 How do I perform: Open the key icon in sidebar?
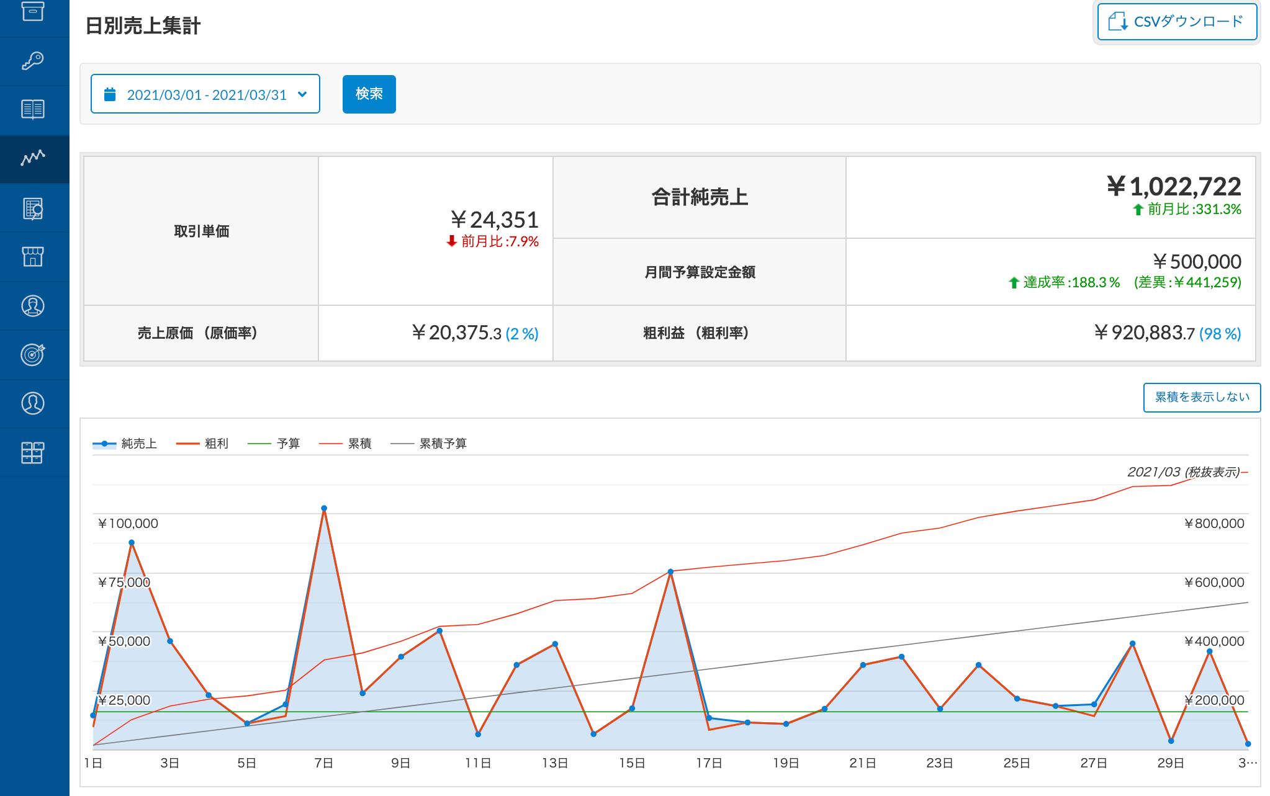33,61
